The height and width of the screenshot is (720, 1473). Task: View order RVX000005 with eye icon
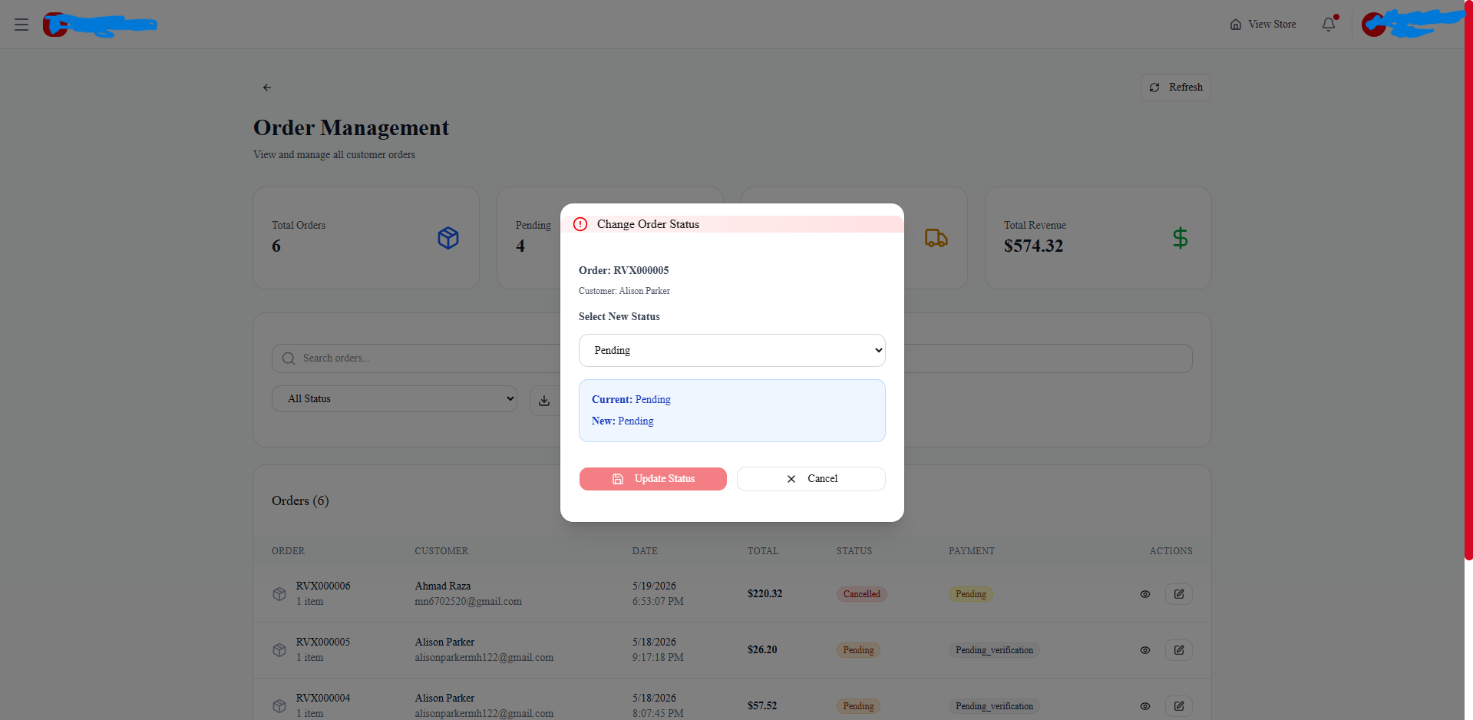(1144, 650)
